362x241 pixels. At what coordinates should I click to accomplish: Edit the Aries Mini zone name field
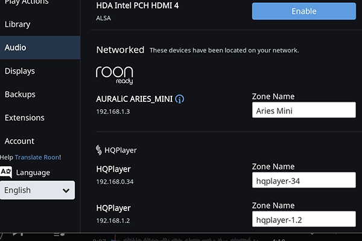pyautogui.click(x=304, y=110)
